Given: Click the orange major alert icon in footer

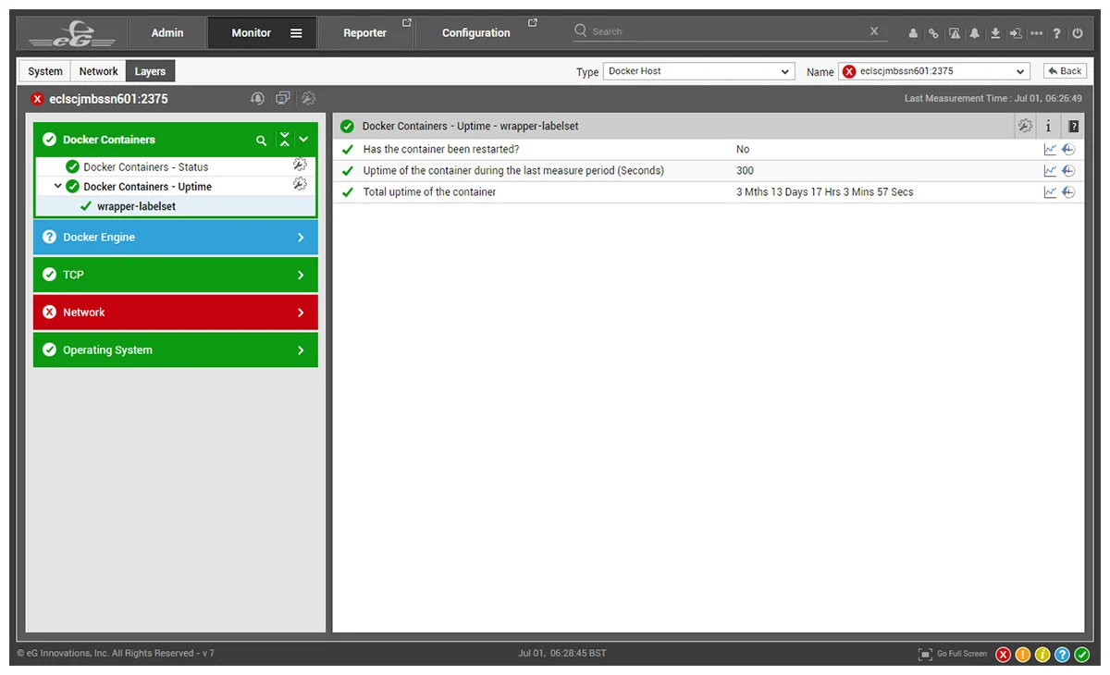Looking at the screenshot, I should tap(1023, 655).
